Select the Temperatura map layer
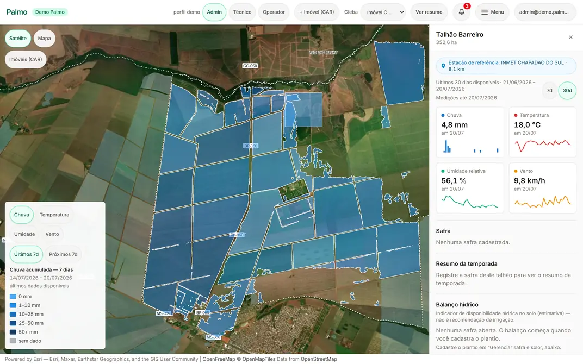This screenshot has width=583, height=364. point(54,215)
